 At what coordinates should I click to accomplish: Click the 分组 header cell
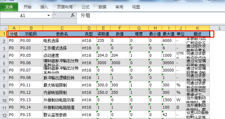[x=14, y=34]
